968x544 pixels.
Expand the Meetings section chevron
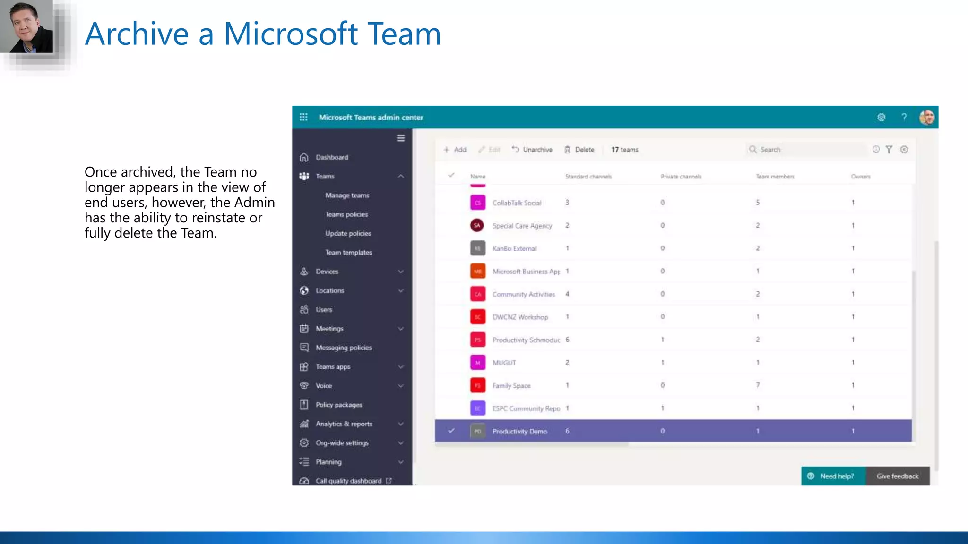point(401,329)
